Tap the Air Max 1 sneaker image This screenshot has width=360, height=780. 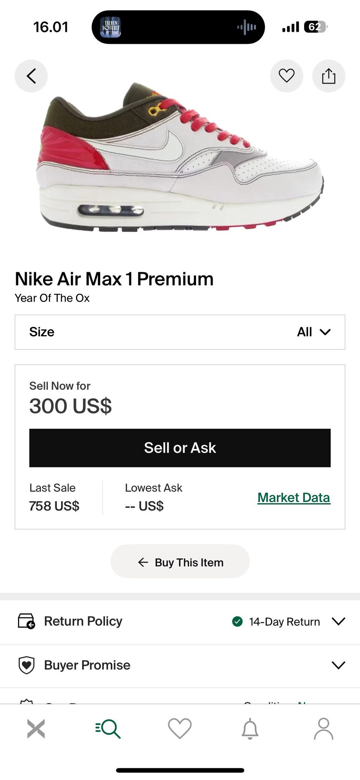click(x=180, y=161)
